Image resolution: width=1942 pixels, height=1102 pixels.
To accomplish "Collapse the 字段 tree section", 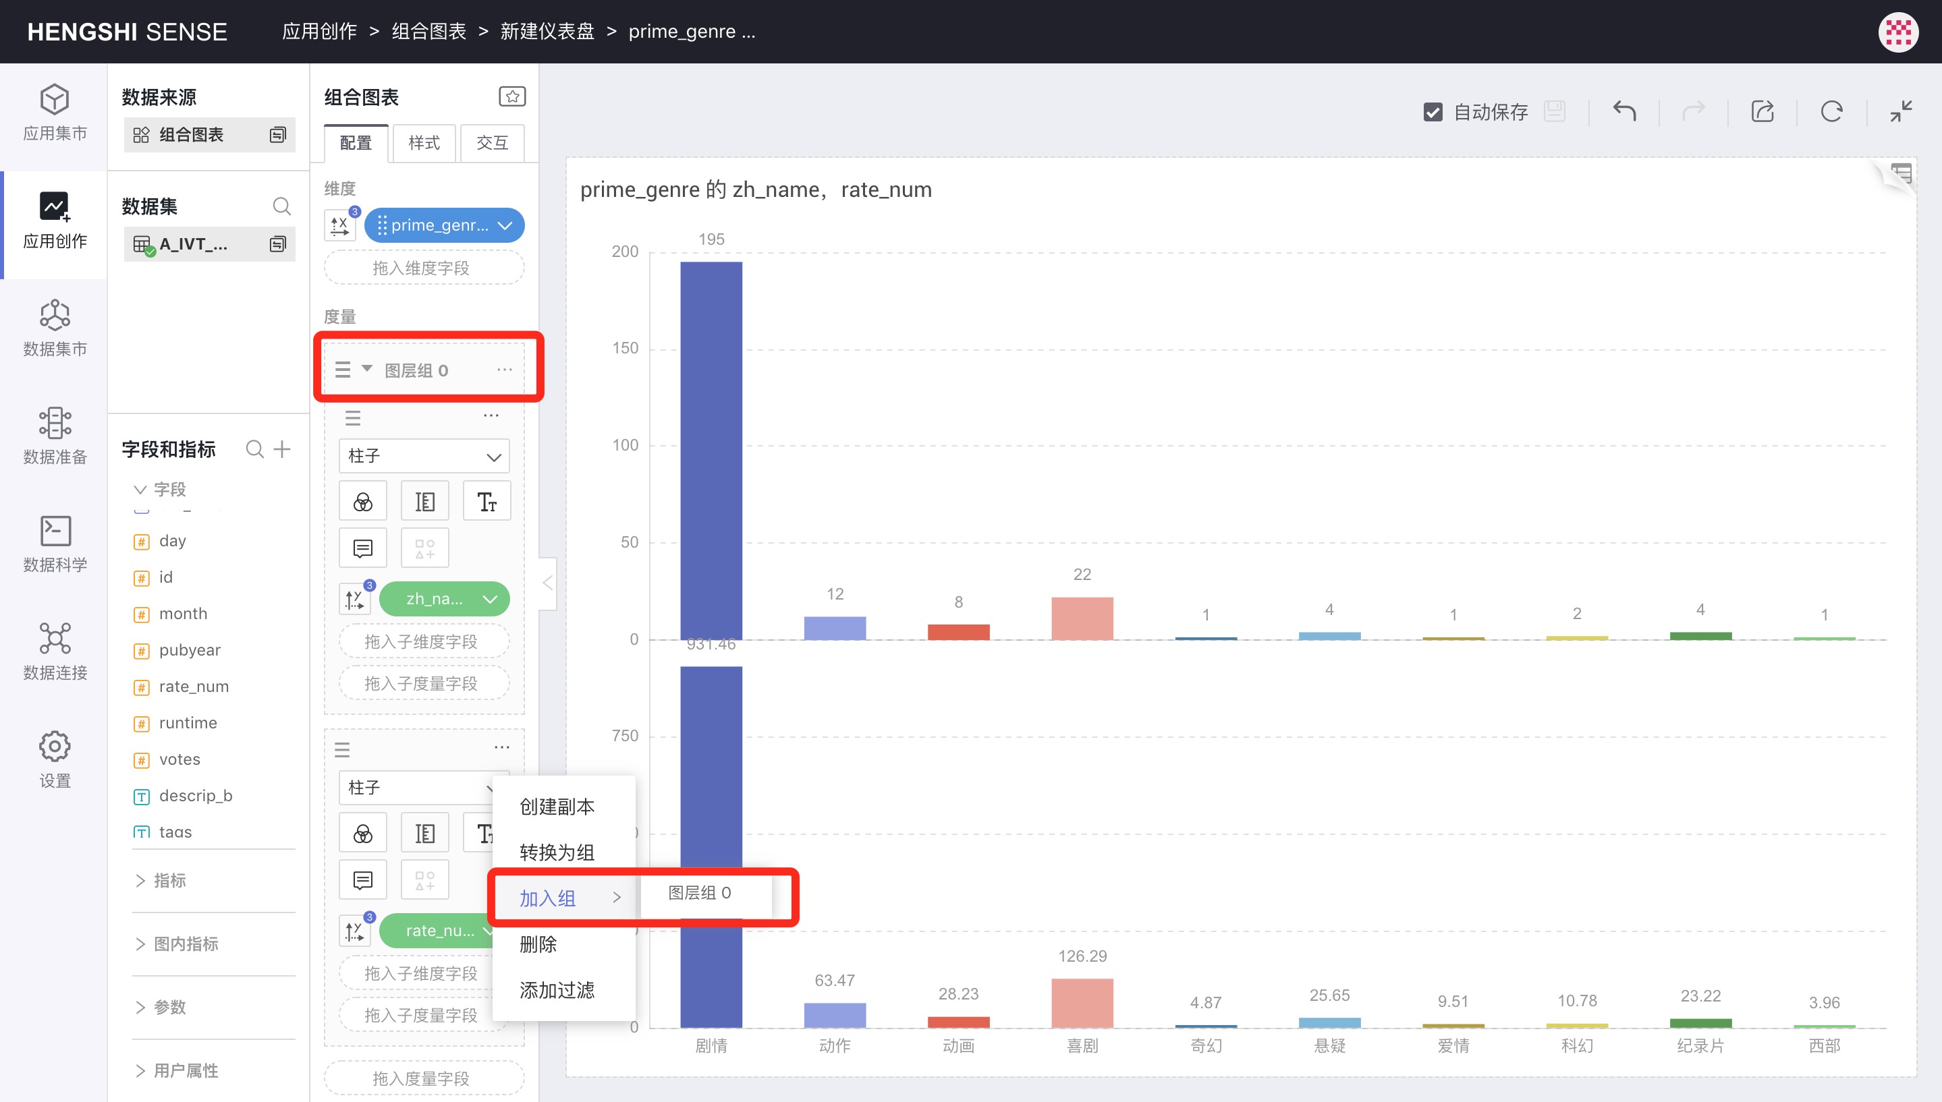I will [x=140, y=489].
